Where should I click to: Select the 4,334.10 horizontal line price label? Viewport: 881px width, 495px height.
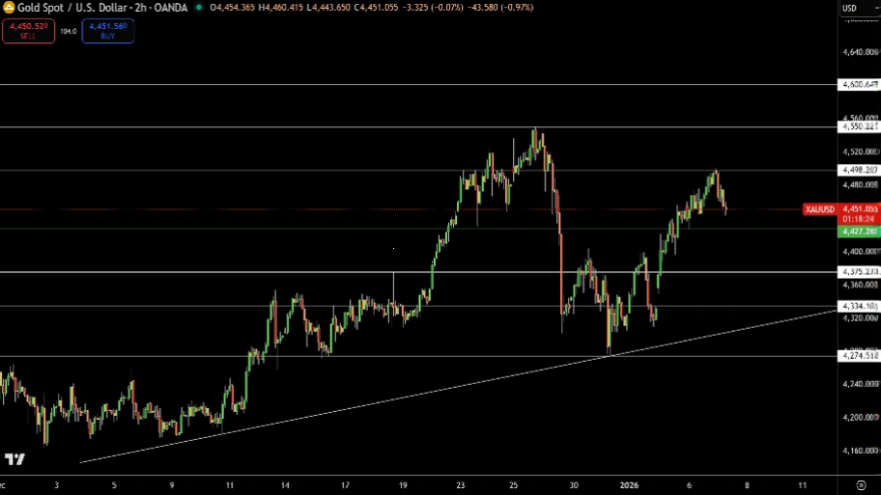point(859,306)
